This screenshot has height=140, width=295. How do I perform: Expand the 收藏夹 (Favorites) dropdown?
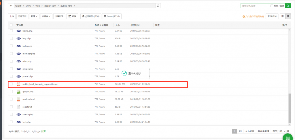pyautogui.click(x=46, y=16)
